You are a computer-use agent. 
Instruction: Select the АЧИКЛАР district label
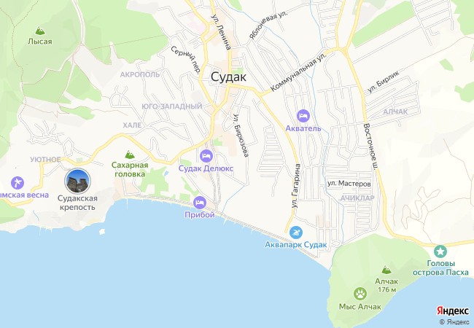point(357,198)
